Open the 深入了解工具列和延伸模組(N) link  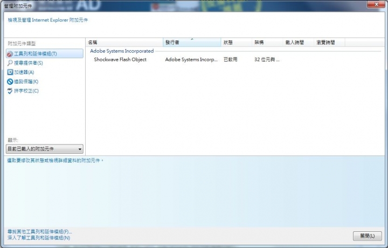39,238
